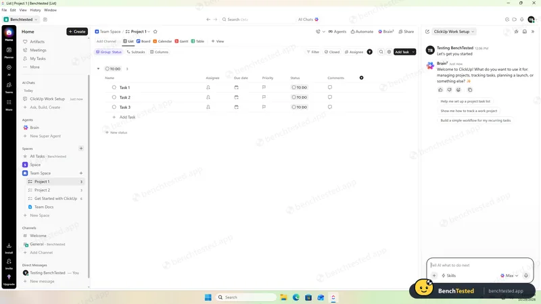Add a column with the plus circle icon
Screen dimensions: 541x304
(x=361, y=78)
